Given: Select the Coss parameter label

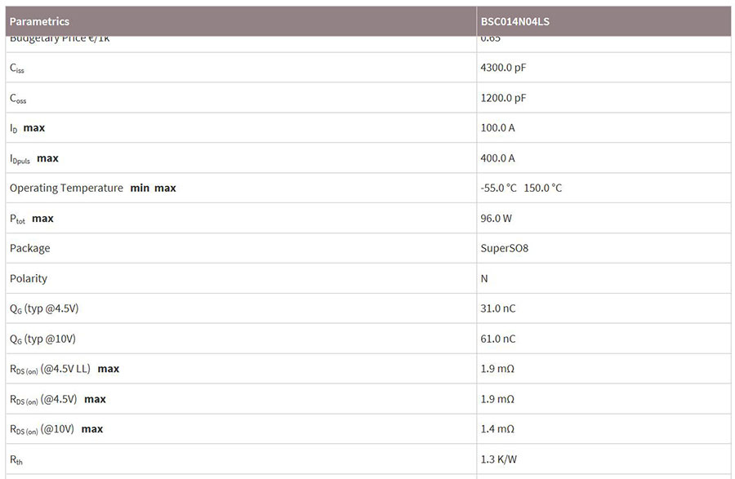Looking at the screenshot, I should 18,99.
